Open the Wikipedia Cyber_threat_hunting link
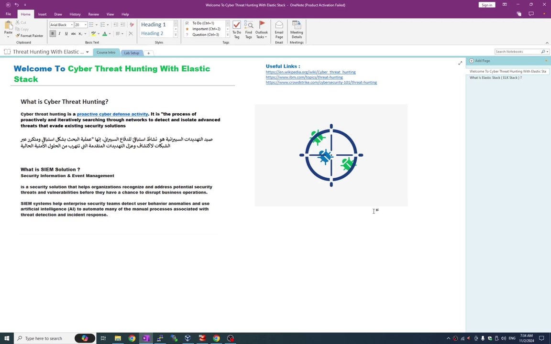Image resolution: width=551 pixels, height=344 pixels. 310,72
